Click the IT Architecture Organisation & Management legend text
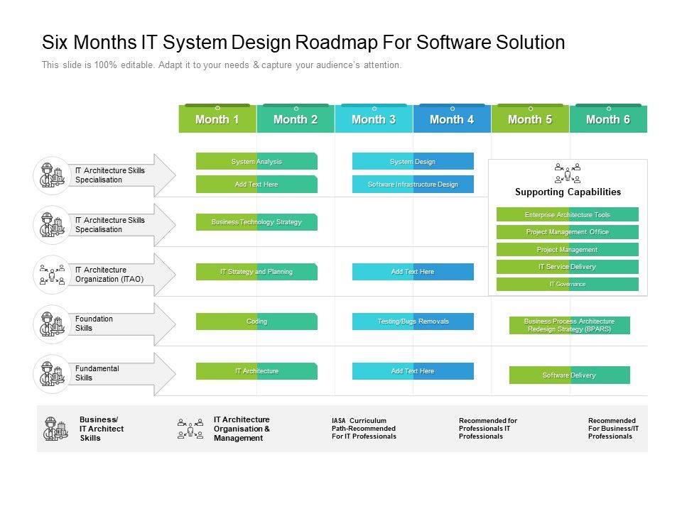 click(x=242, y=429)
